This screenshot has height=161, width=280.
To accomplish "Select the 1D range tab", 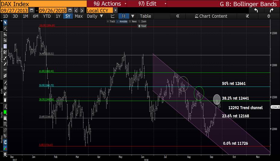I will (x=5, y=16).
